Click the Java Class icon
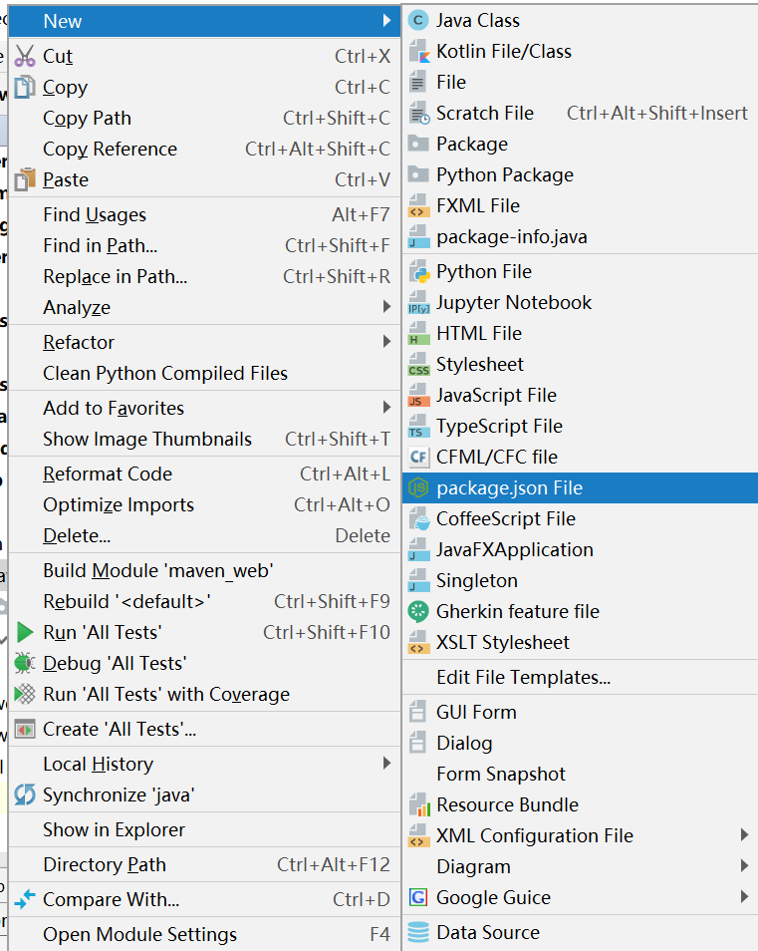Screen dimensions: 758x951 [x=419, y=21]
